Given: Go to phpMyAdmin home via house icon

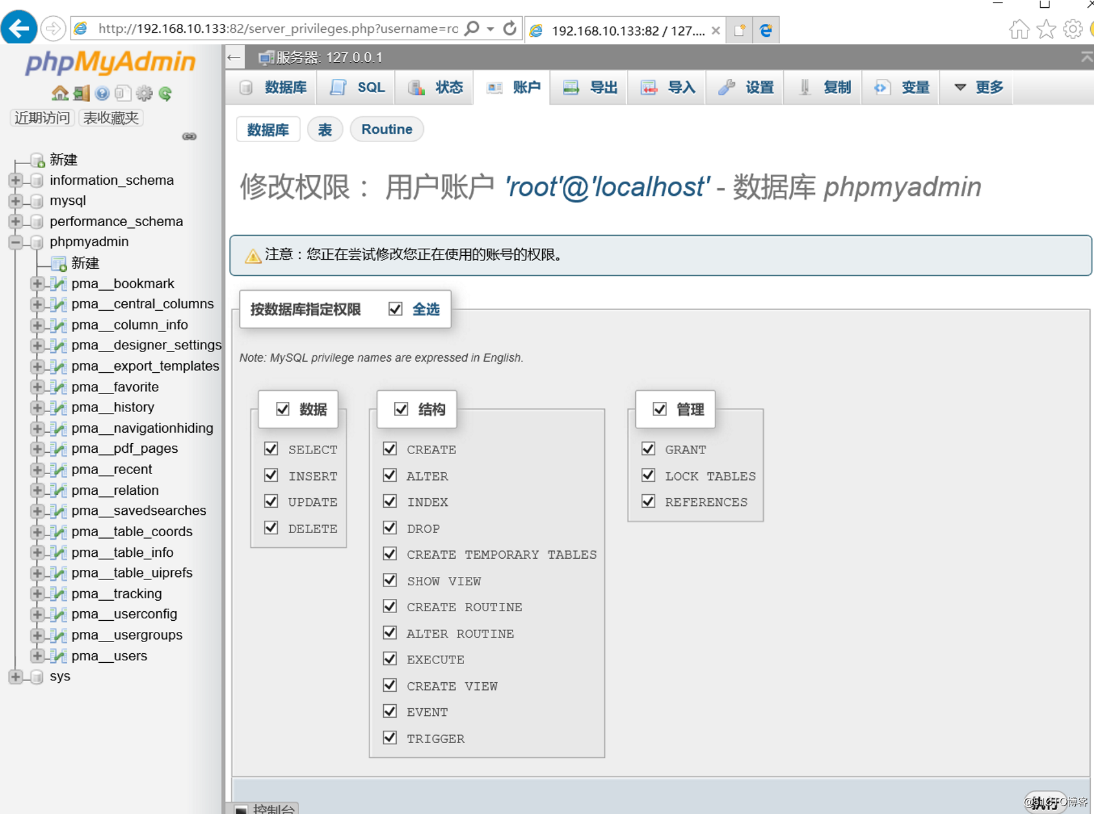Looking at the screenshot, I should click(x=60, y=93).
